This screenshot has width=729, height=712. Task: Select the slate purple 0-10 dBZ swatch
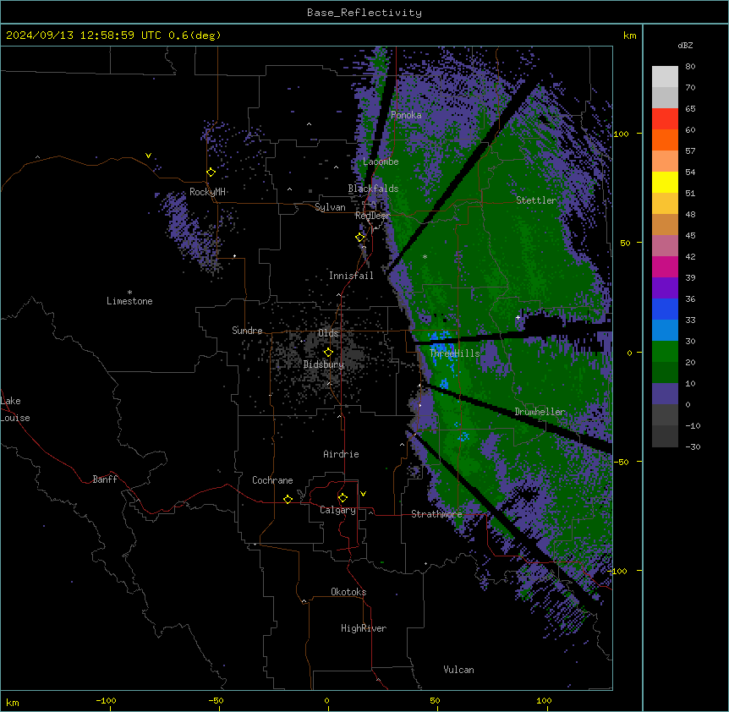[665, 394]
